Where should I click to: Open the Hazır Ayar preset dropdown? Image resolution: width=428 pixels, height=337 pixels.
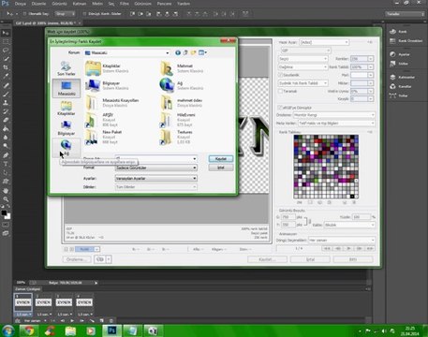pyautogui.click(x=324, y=42)
